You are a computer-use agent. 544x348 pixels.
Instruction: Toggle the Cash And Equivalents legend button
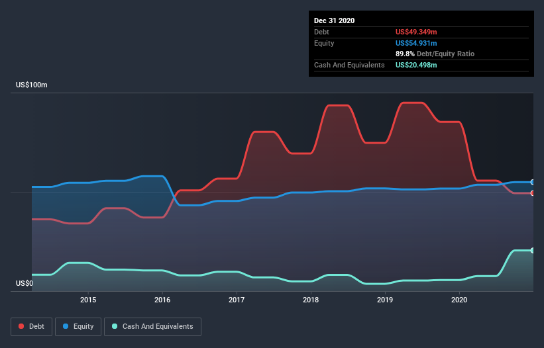point(152,327)
